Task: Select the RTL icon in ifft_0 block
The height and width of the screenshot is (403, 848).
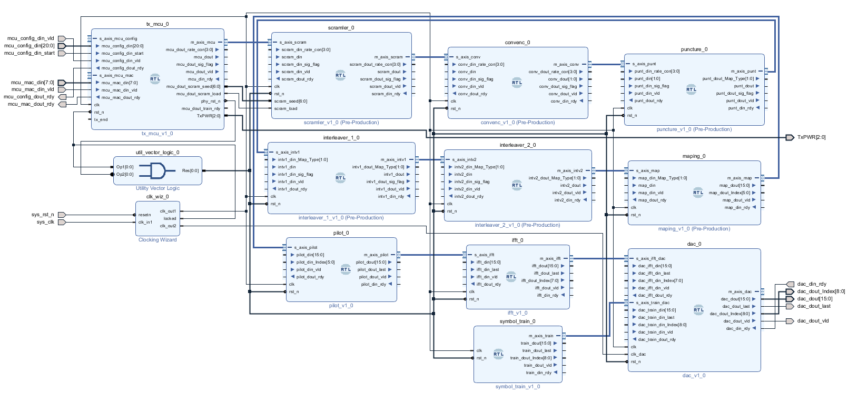Action: [511, 277]
